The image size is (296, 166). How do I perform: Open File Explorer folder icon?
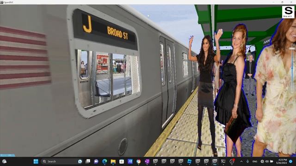(113, 161)
